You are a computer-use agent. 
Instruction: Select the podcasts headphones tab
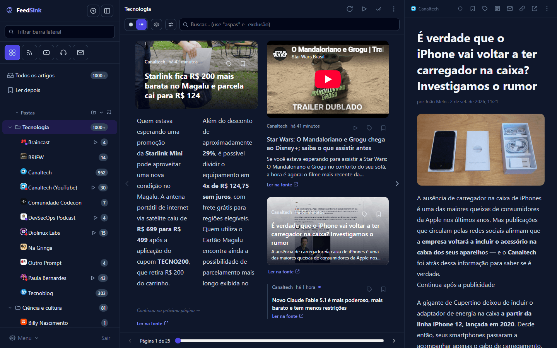(x=63, y=53)
